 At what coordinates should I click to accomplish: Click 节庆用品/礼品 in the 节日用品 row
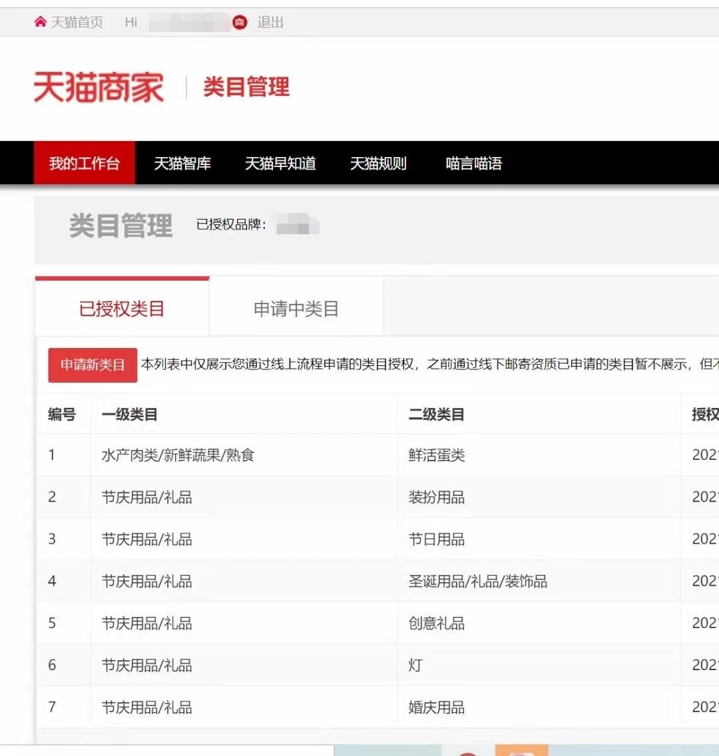pyautogui.click(x=146, y=538)
